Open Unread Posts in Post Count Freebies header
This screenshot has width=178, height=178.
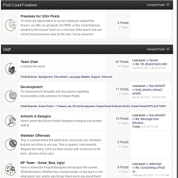[x=155, y=5]
